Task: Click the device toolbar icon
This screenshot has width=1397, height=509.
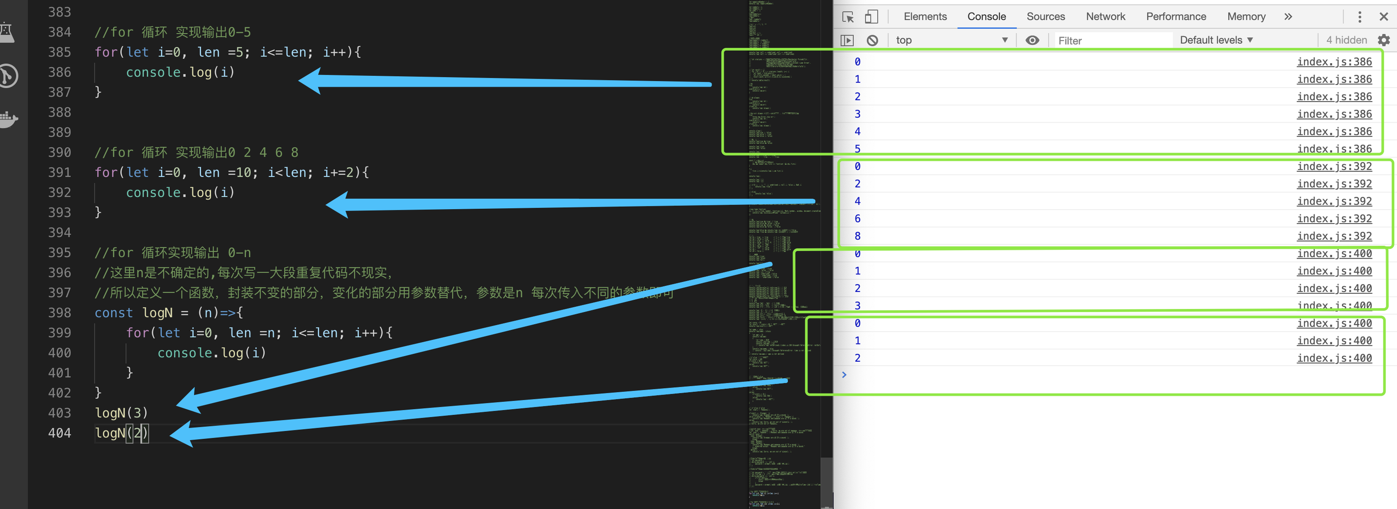Action: tap(871, 17)
